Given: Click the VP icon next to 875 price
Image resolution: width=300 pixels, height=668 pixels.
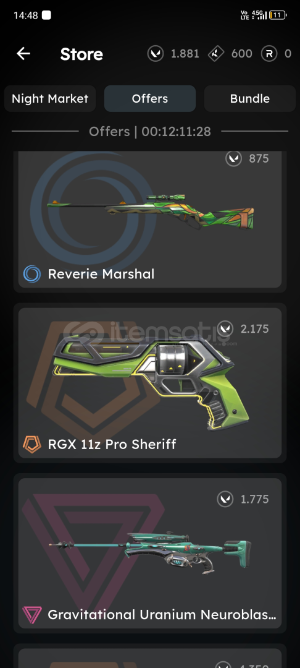Looking at the screenshot, I should click(x=233, y=158).
